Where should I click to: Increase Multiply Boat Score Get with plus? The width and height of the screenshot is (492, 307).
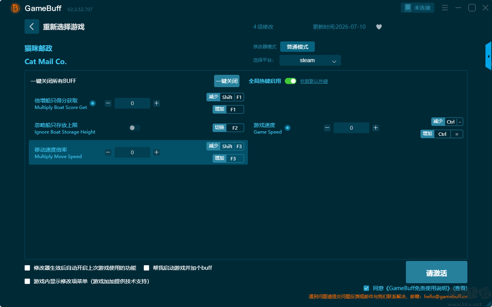click(156, 103)
